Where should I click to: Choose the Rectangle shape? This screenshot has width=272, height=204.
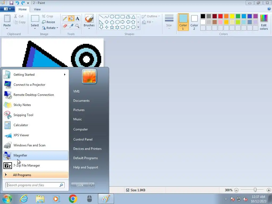pos(117,17)
